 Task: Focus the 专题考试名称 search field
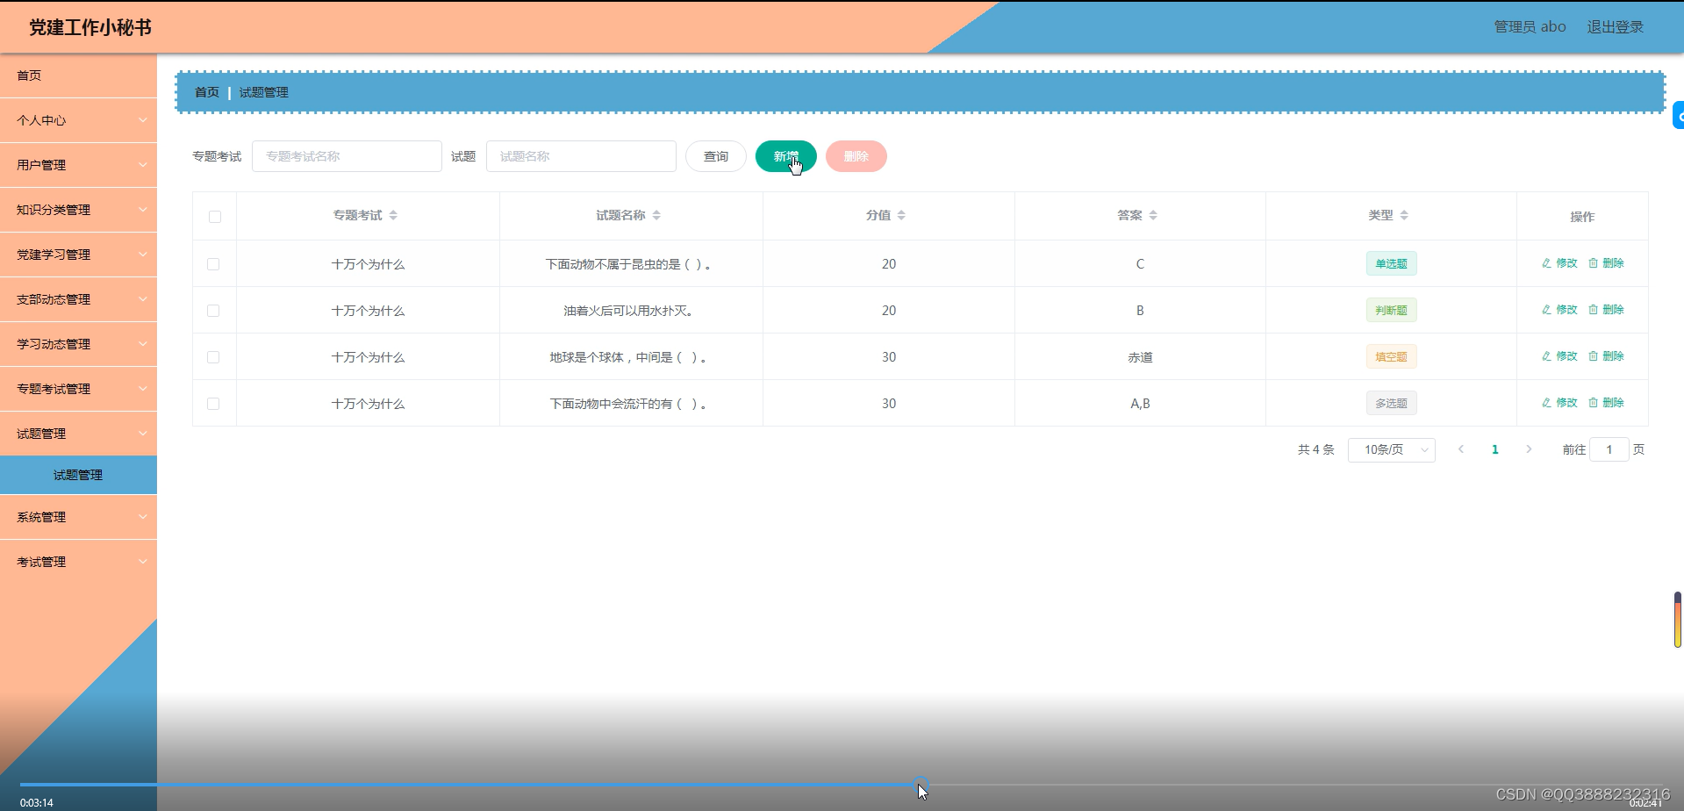(347, 156)
